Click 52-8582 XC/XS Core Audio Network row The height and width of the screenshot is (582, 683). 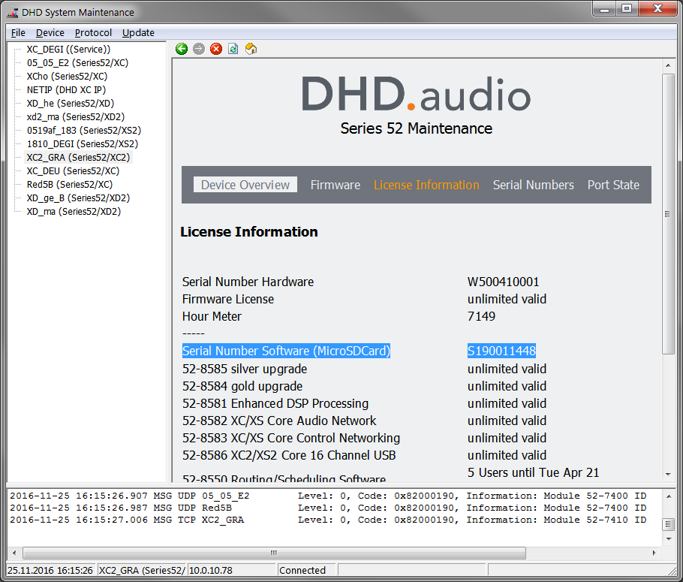click(x=364, y=421)
